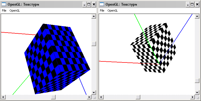The height and width of the screenshot is (101, 201).
Task: Click horizontal scrollbar right arrow in left window
Action: pyautogui.click(x=89, y=97)
